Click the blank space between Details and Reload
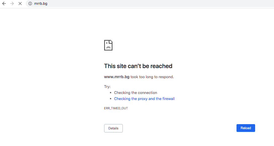 tap(179, 128)
